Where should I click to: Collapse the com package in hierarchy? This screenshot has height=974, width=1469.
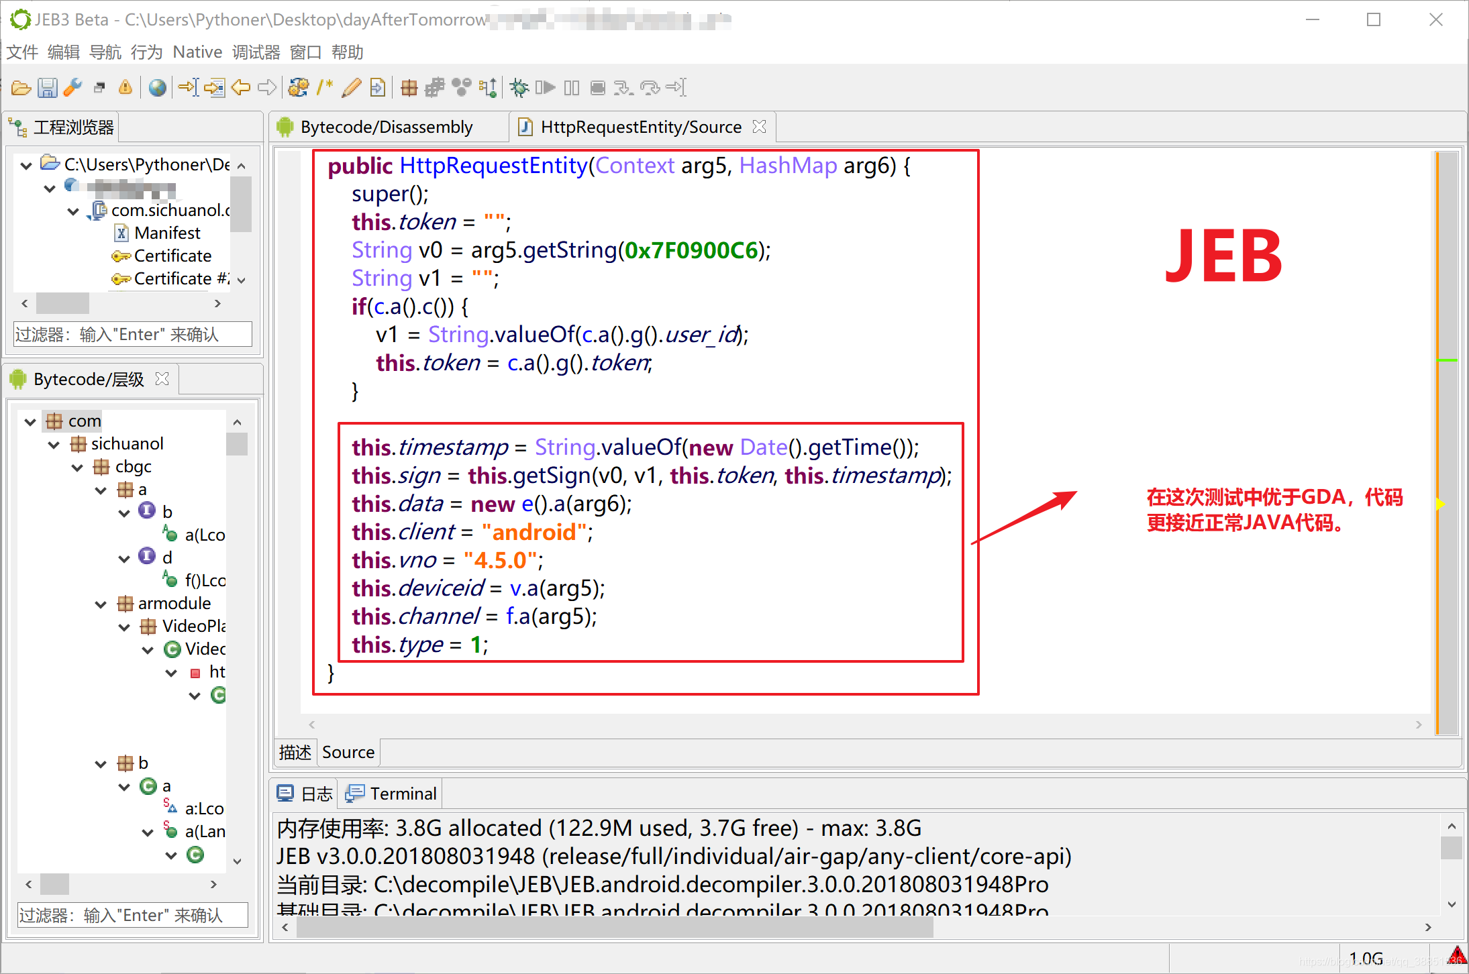(x=30, y=422)
